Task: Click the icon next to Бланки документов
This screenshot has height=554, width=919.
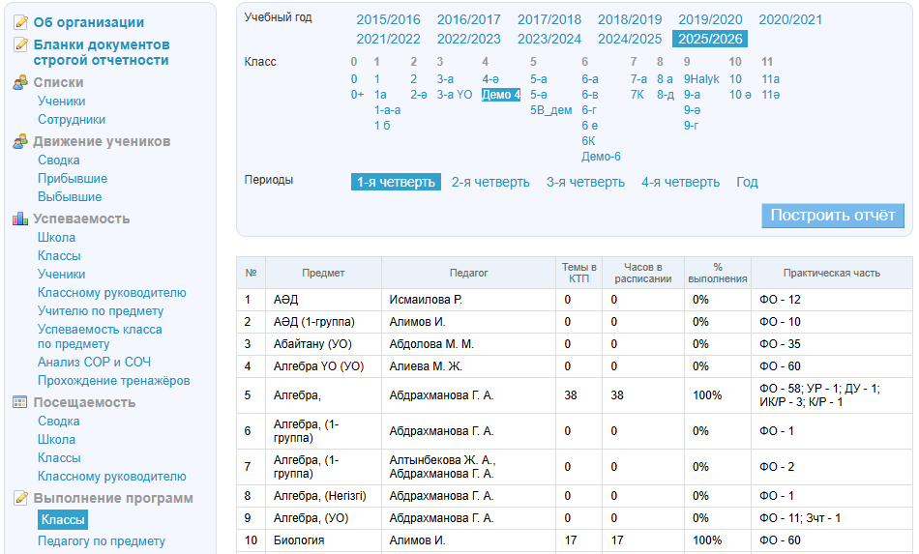Action: point(20,45)
